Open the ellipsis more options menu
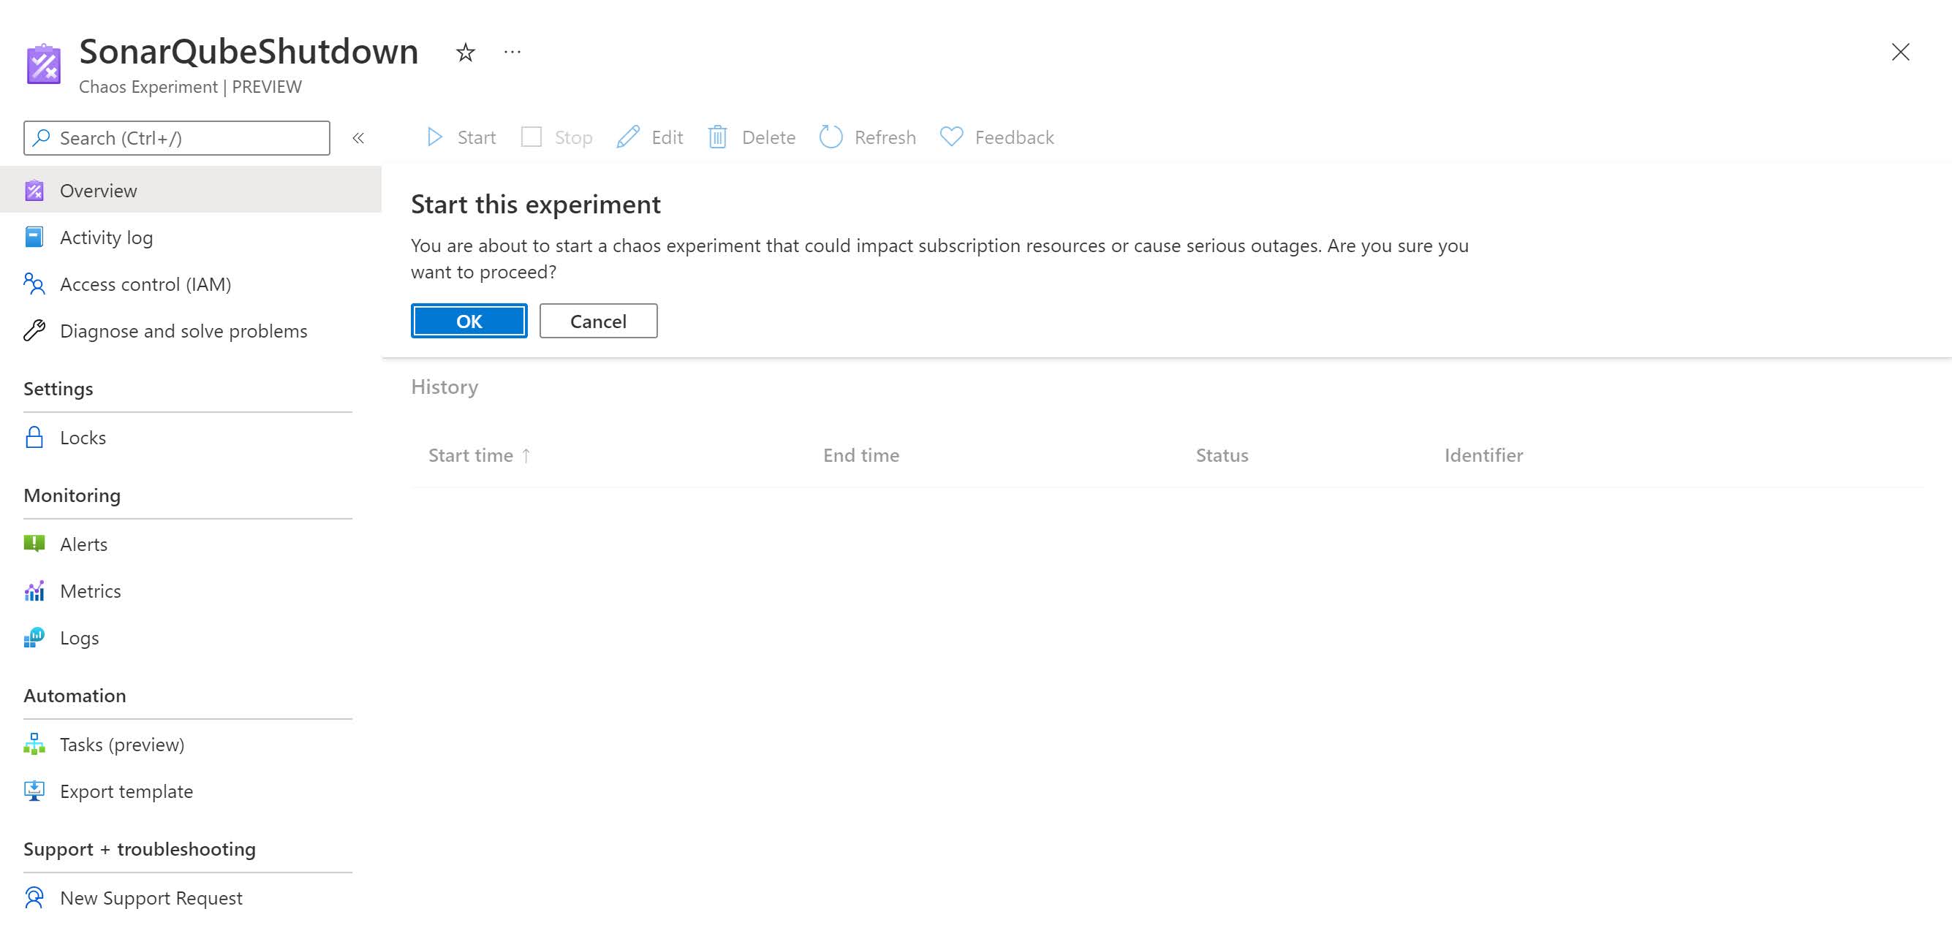Image resolution: width=1952 pixels, height=928 pixels. (x=512, y=53)
